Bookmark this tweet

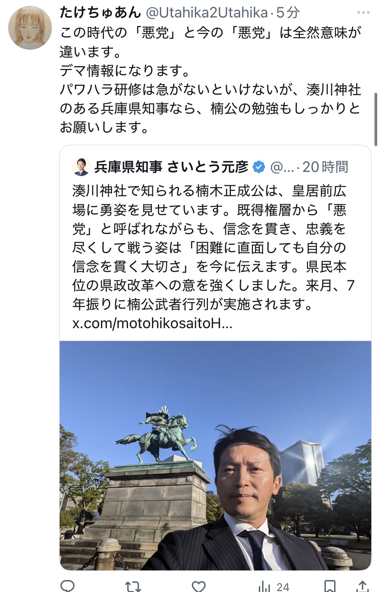pos(330,586)
